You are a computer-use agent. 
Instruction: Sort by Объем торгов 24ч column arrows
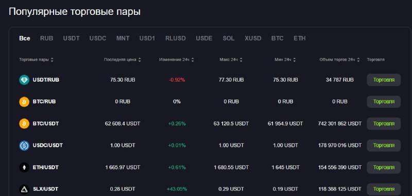point(358,60)
